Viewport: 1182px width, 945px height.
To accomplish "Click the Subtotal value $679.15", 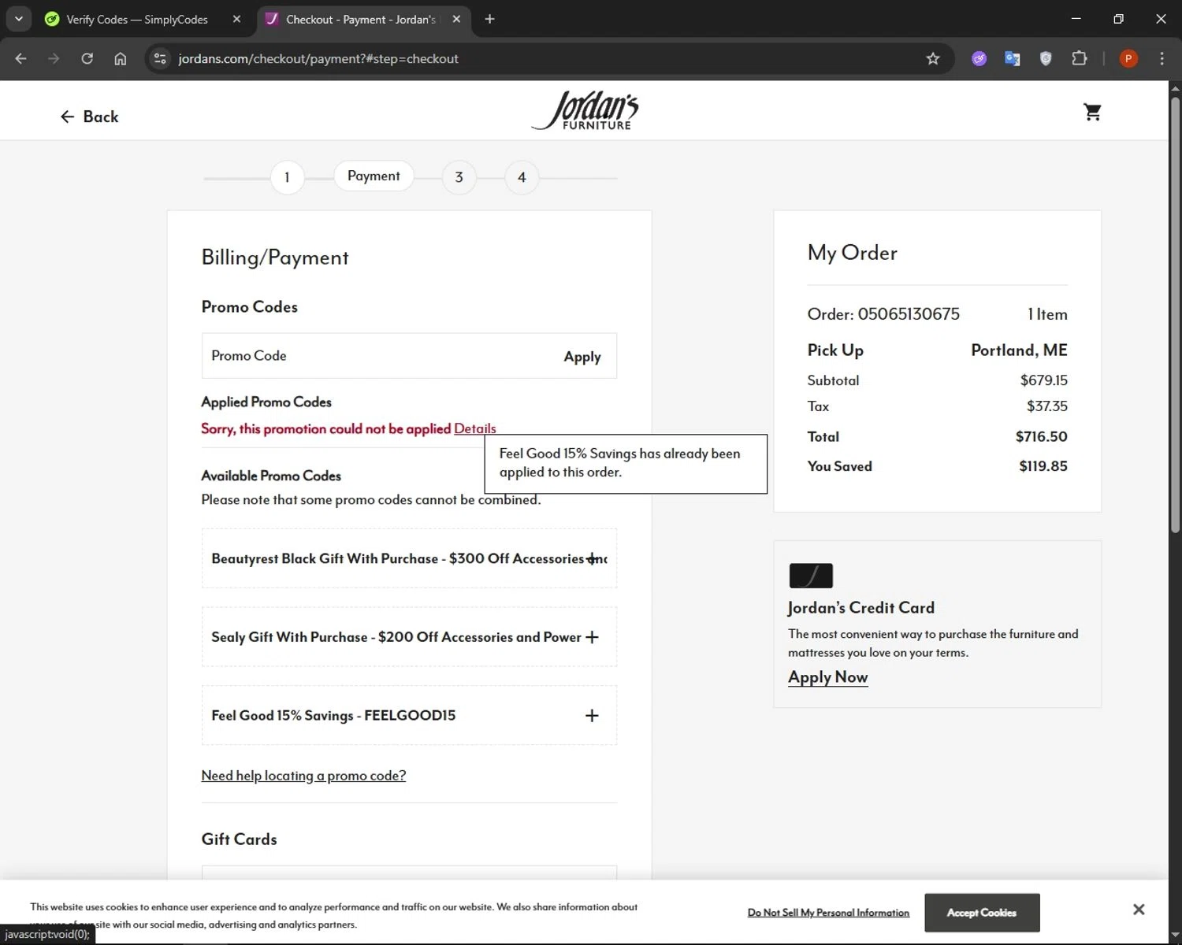I will (1044, 380).
